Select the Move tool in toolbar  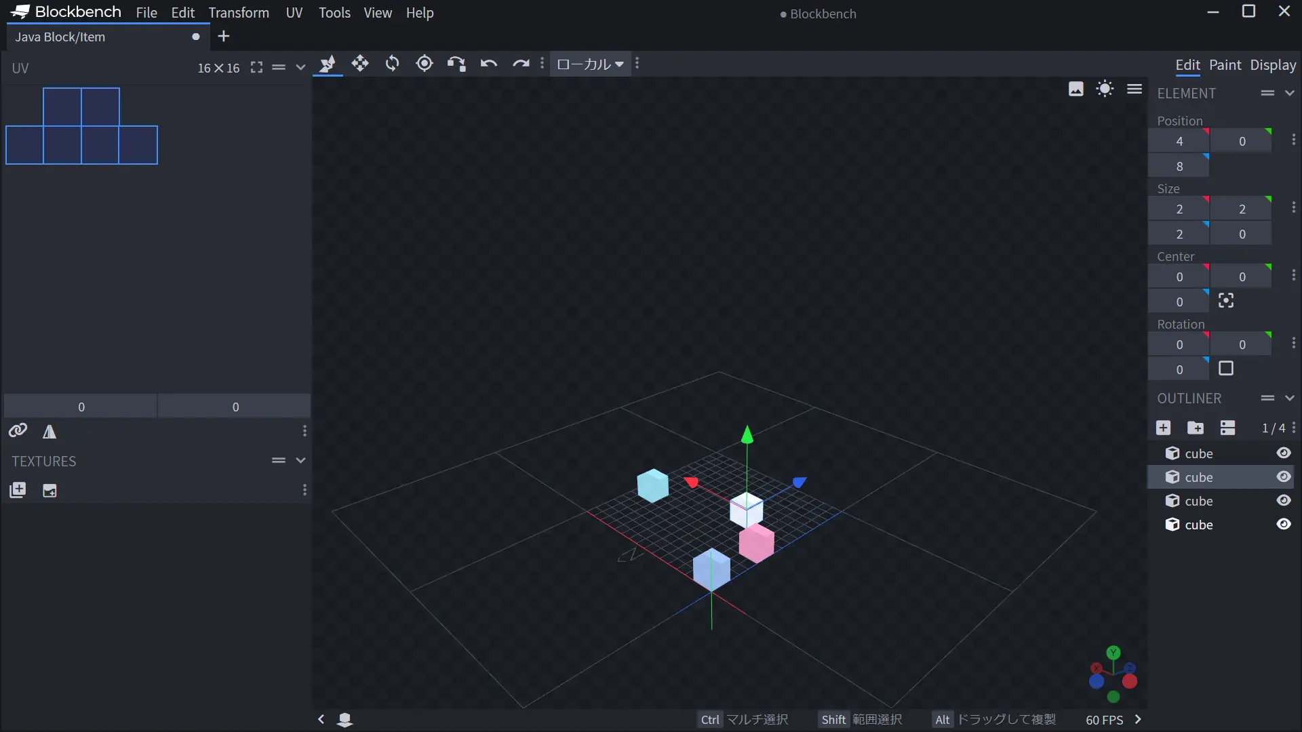click(x=360, y=64)
